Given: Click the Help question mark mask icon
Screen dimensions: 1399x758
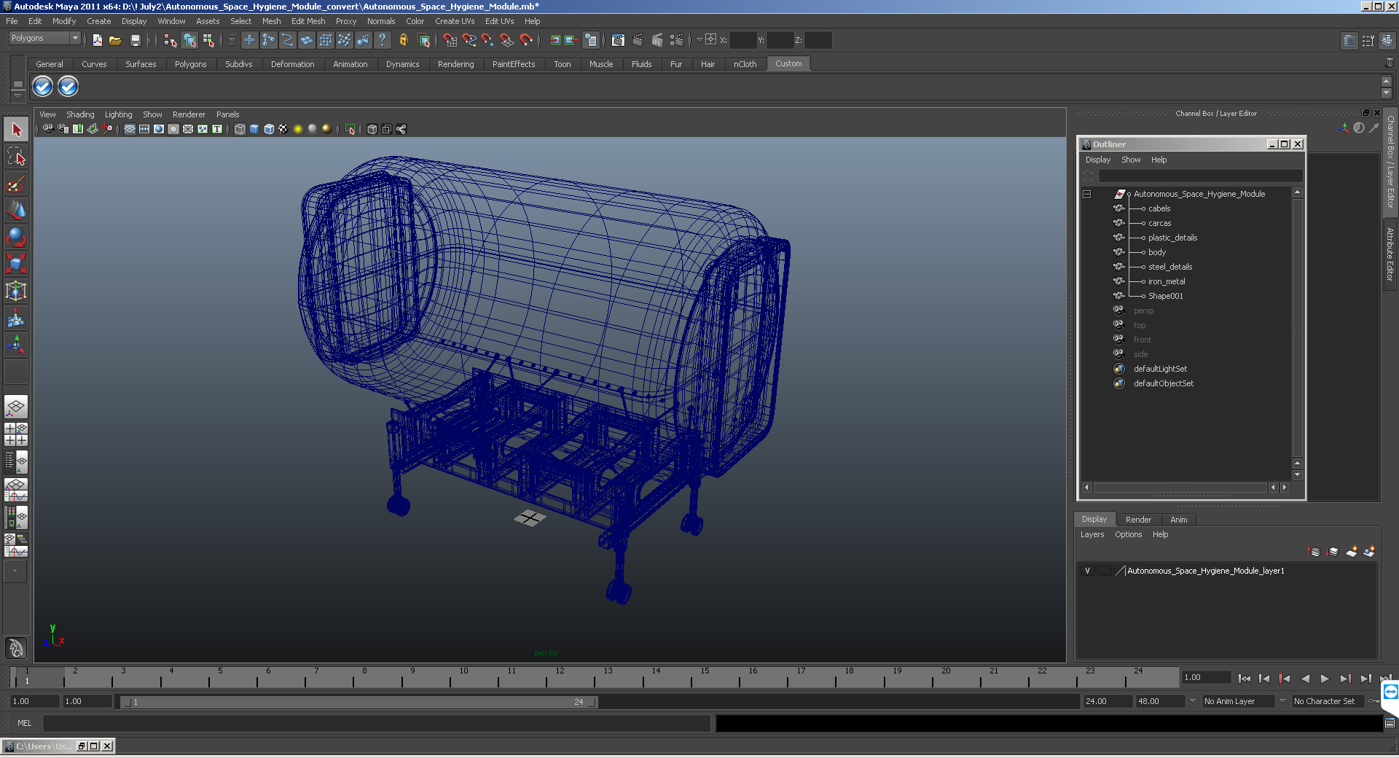Looking at the screenshot, I should (x=382, y=40).
